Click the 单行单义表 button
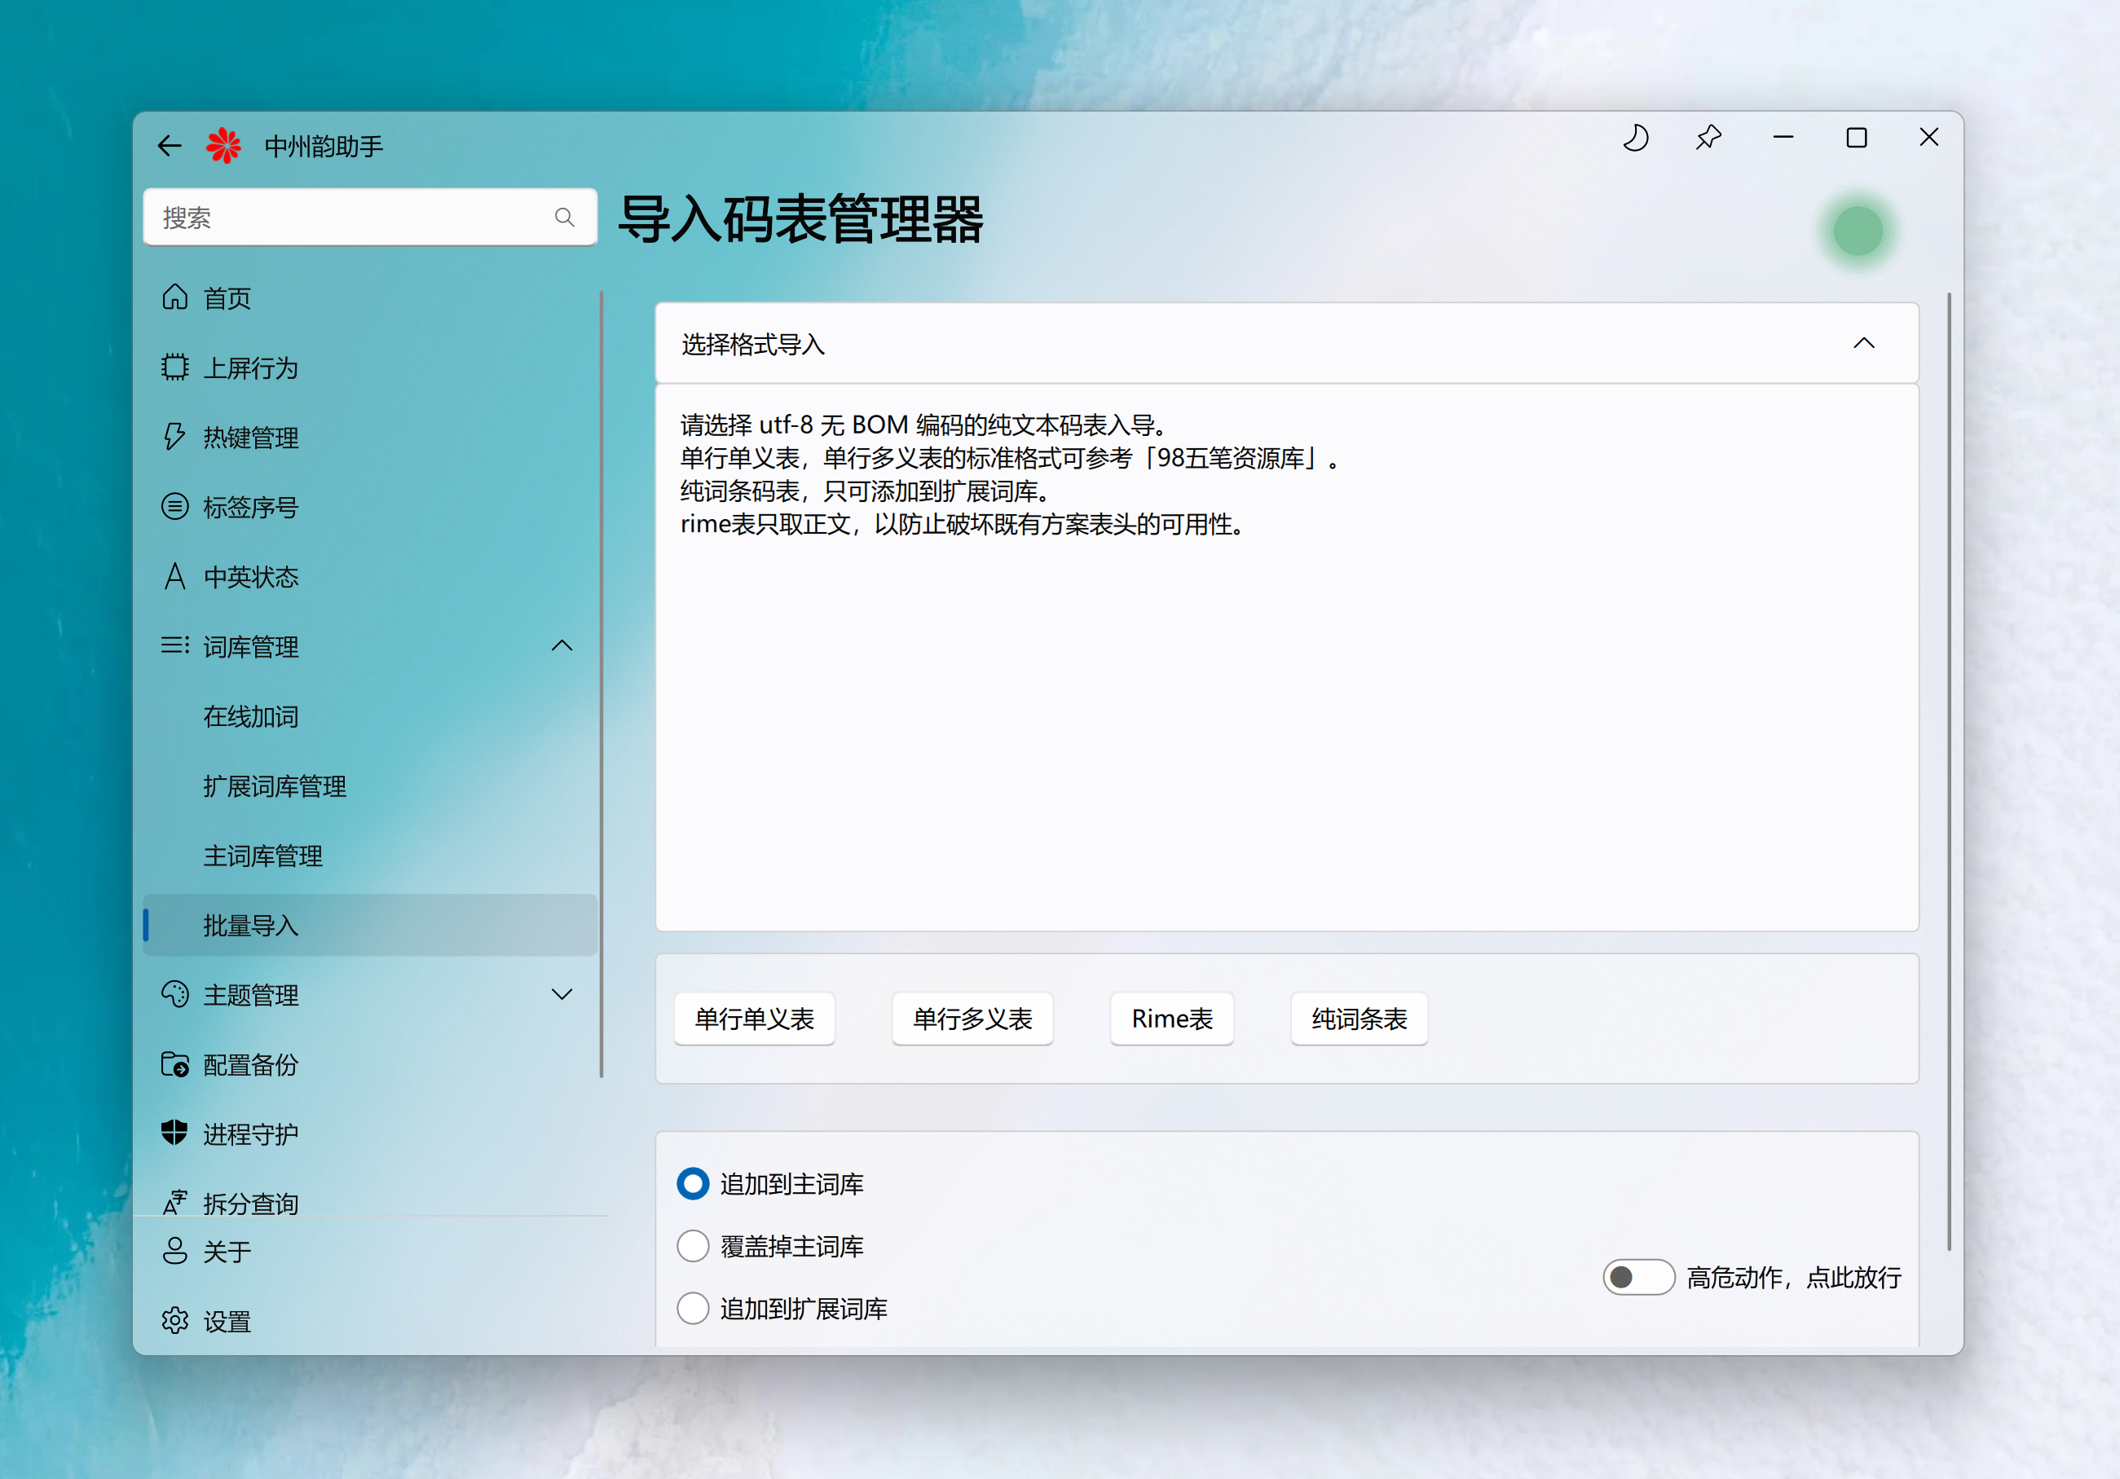The width and height of the screenshot is (2120, 1479). tap(755, 1019)
